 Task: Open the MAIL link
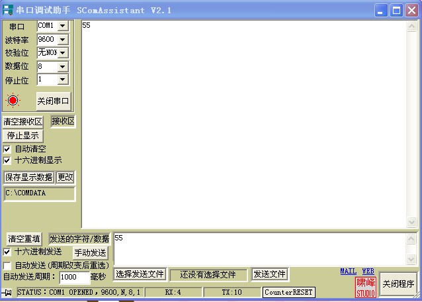pos(348,272)
